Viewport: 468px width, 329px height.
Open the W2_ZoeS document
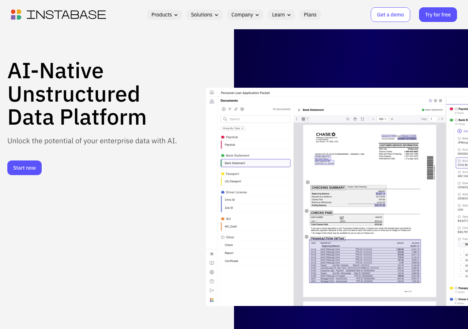click(256, 227)
